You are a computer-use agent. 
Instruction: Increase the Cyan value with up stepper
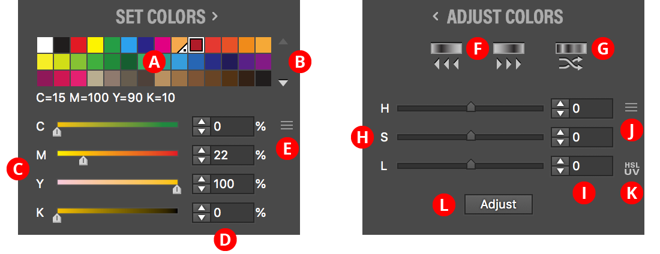pos(202,123)
